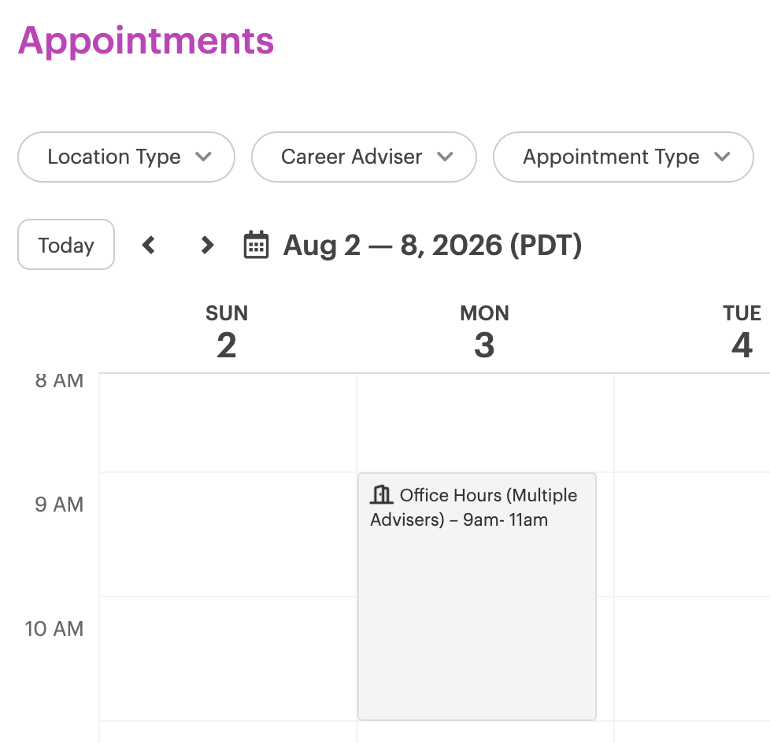This screenshot has width=770, height=743.
Task: Click the Sunday 9 AM time slot
Action: click(x=228, y=534)
